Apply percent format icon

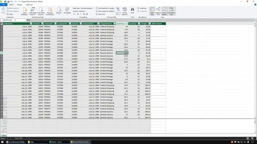coord(78,14)
